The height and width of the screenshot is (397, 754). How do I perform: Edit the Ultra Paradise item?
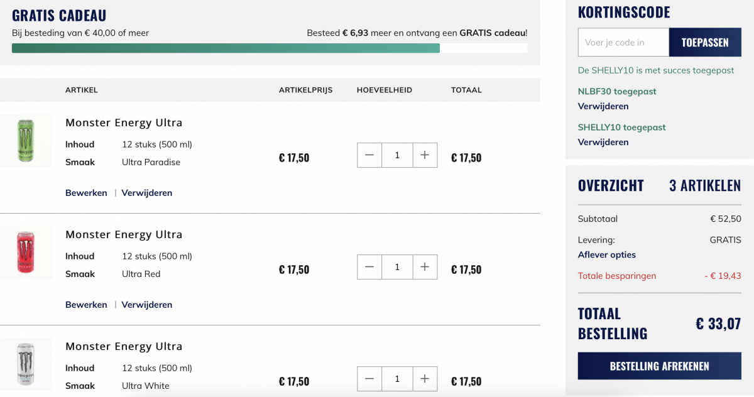pos(86,193)
